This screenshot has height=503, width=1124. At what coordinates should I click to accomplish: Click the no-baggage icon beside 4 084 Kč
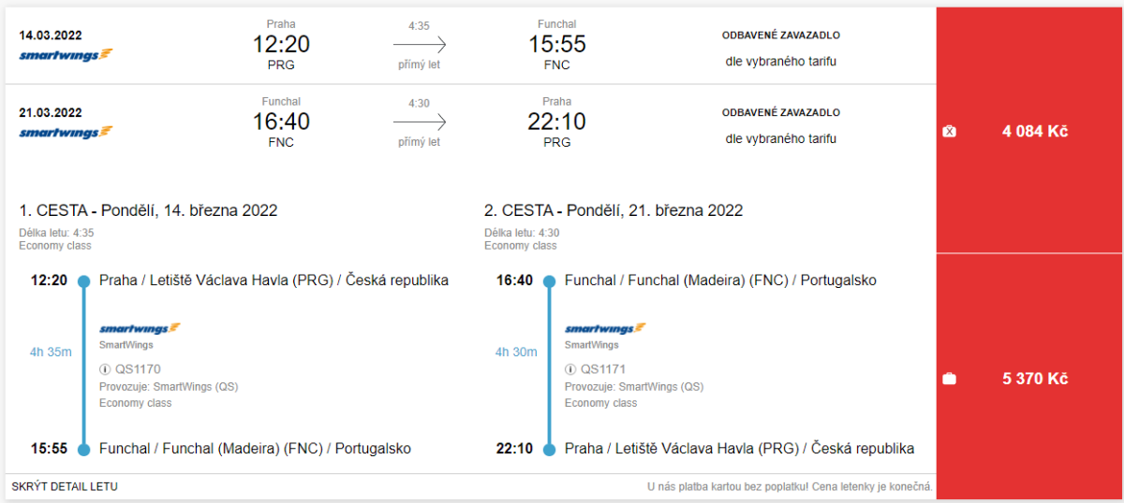tap(949, 132)
